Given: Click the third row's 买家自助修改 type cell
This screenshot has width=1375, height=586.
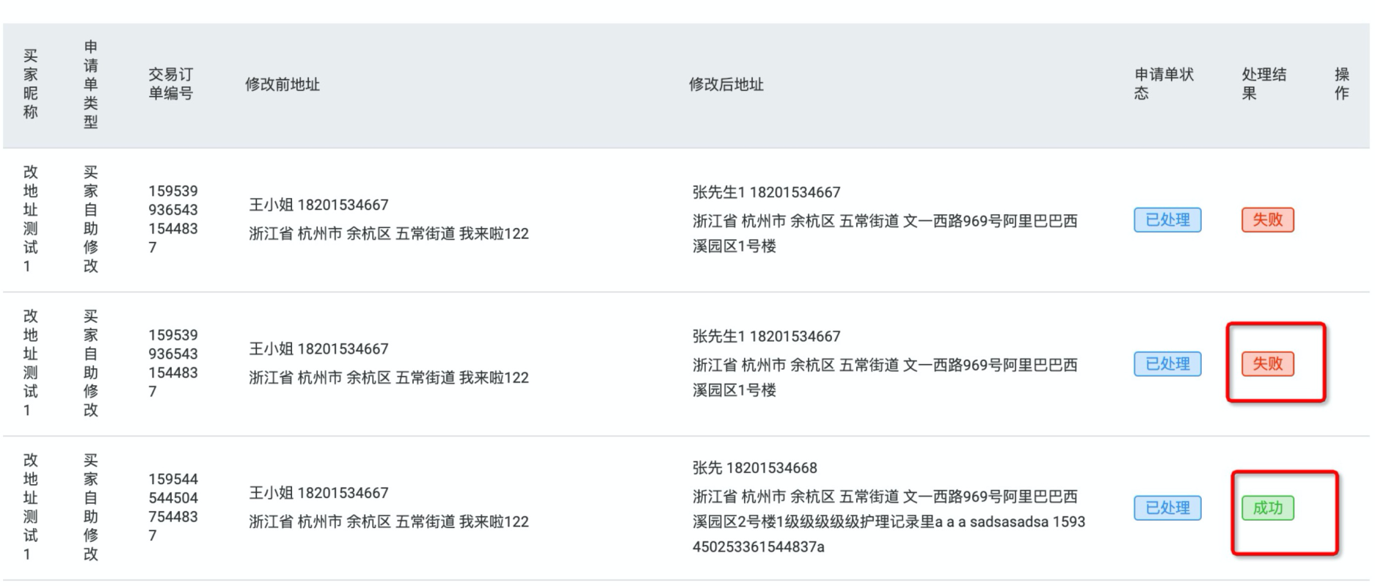Looking at the screenshot, I should [90, 507].
